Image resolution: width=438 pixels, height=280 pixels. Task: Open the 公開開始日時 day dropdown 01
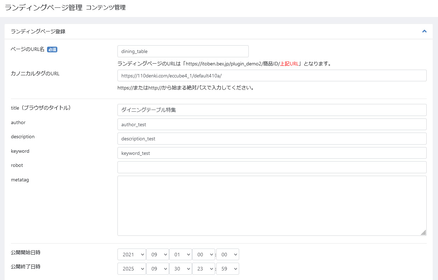point(180,255)
